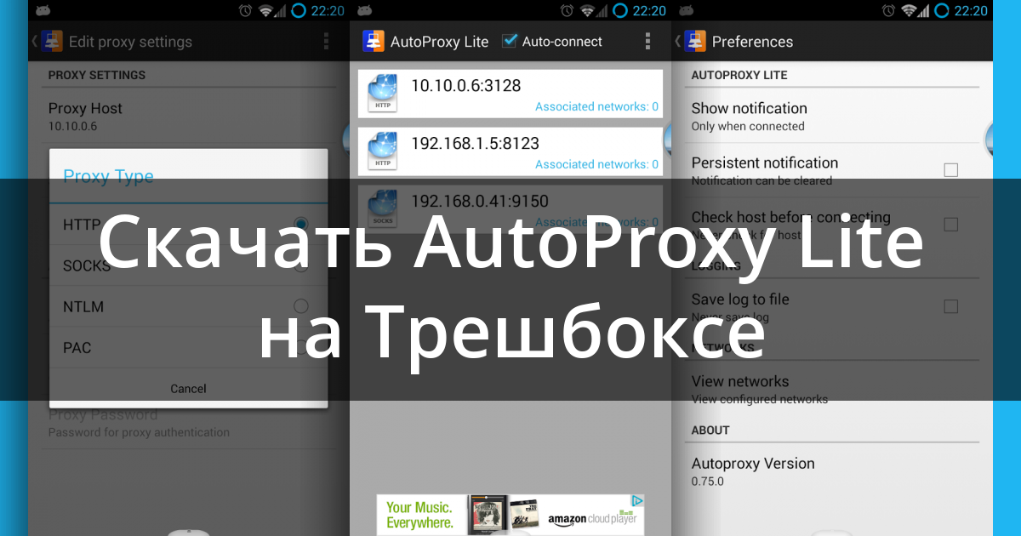The width and height of the screenshot is (1021, 536).
Task: Open the Amazon Cloud Player ad banner
Action: click(510, 515)
